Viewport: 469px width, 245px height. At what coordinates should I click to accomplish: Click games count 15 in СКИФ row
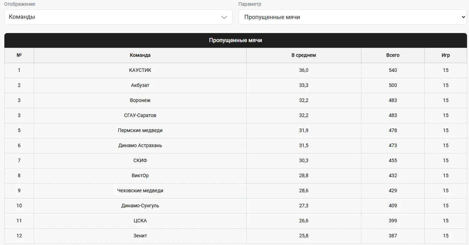click(446, 161)
